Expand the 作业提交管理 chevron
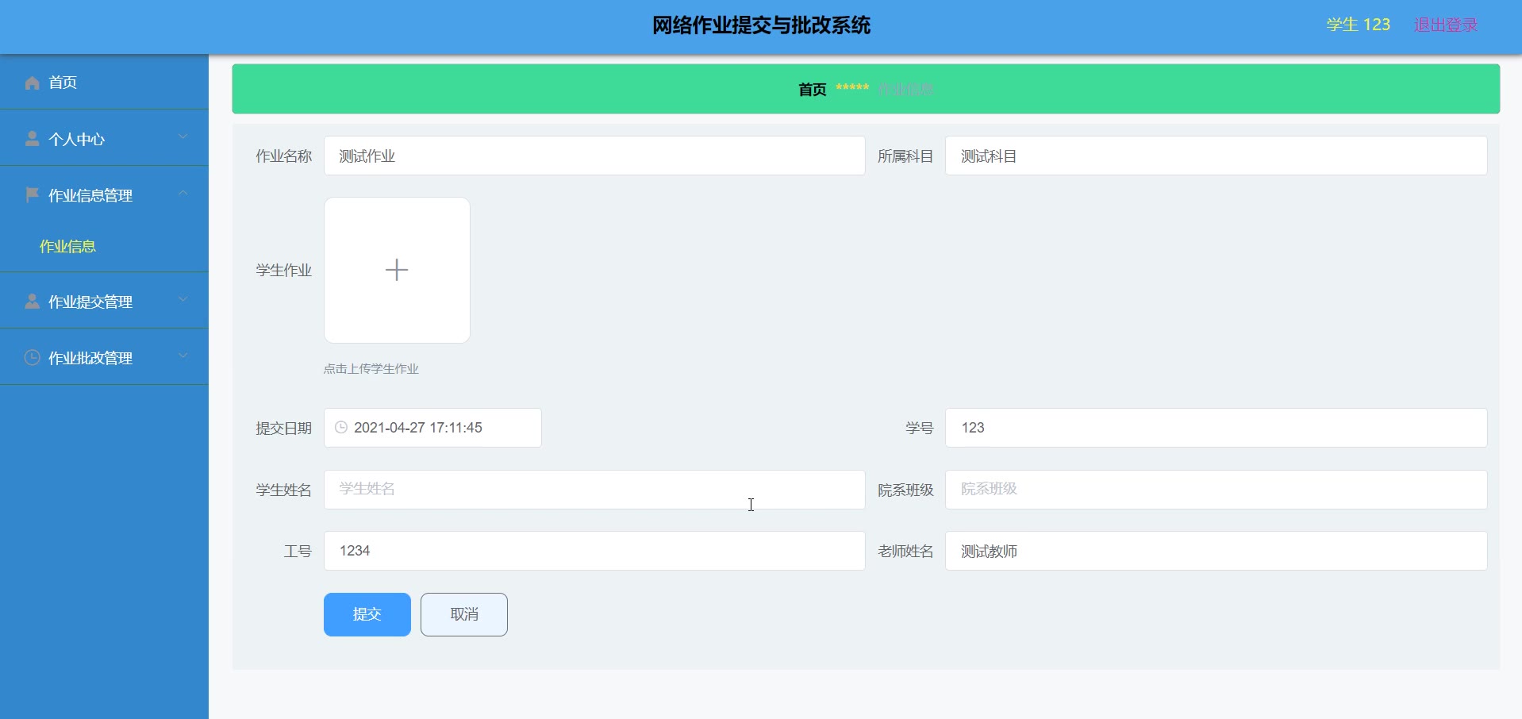The width and height of the screenshot is (1522, 719). 183,299
